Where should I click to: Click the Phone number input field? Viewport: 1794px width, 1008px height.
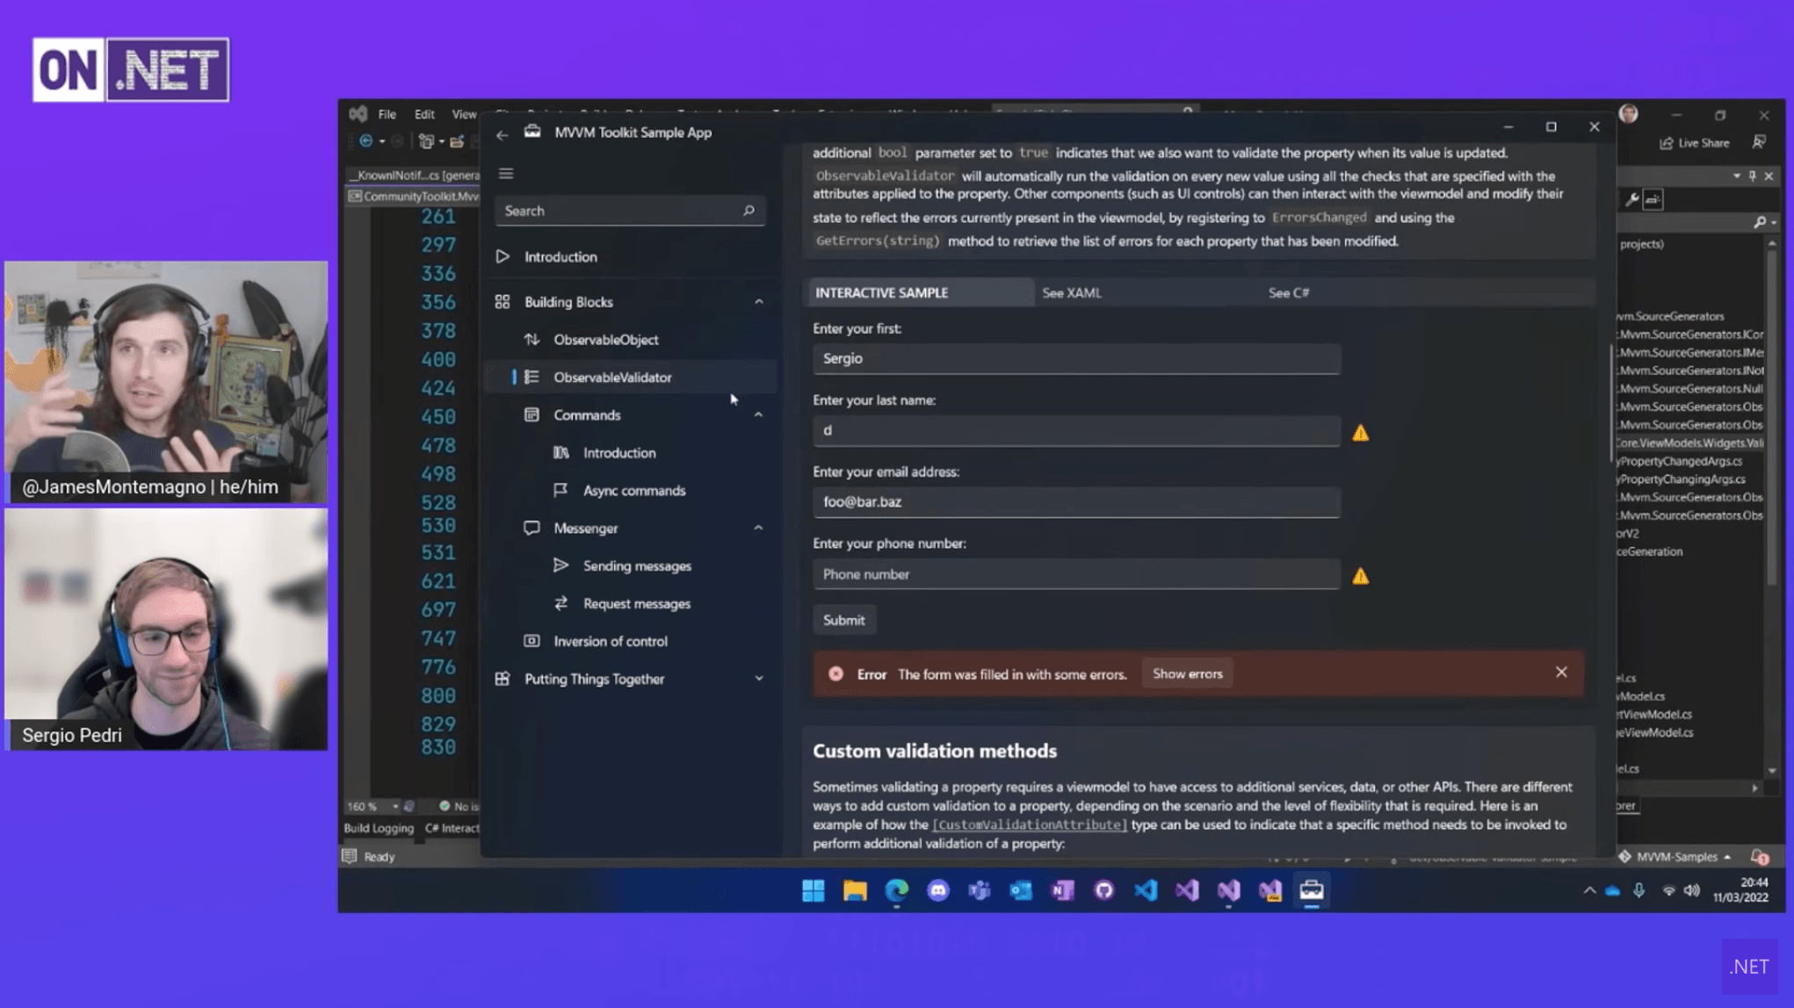pyautogui.click(x=1076, y=575)
